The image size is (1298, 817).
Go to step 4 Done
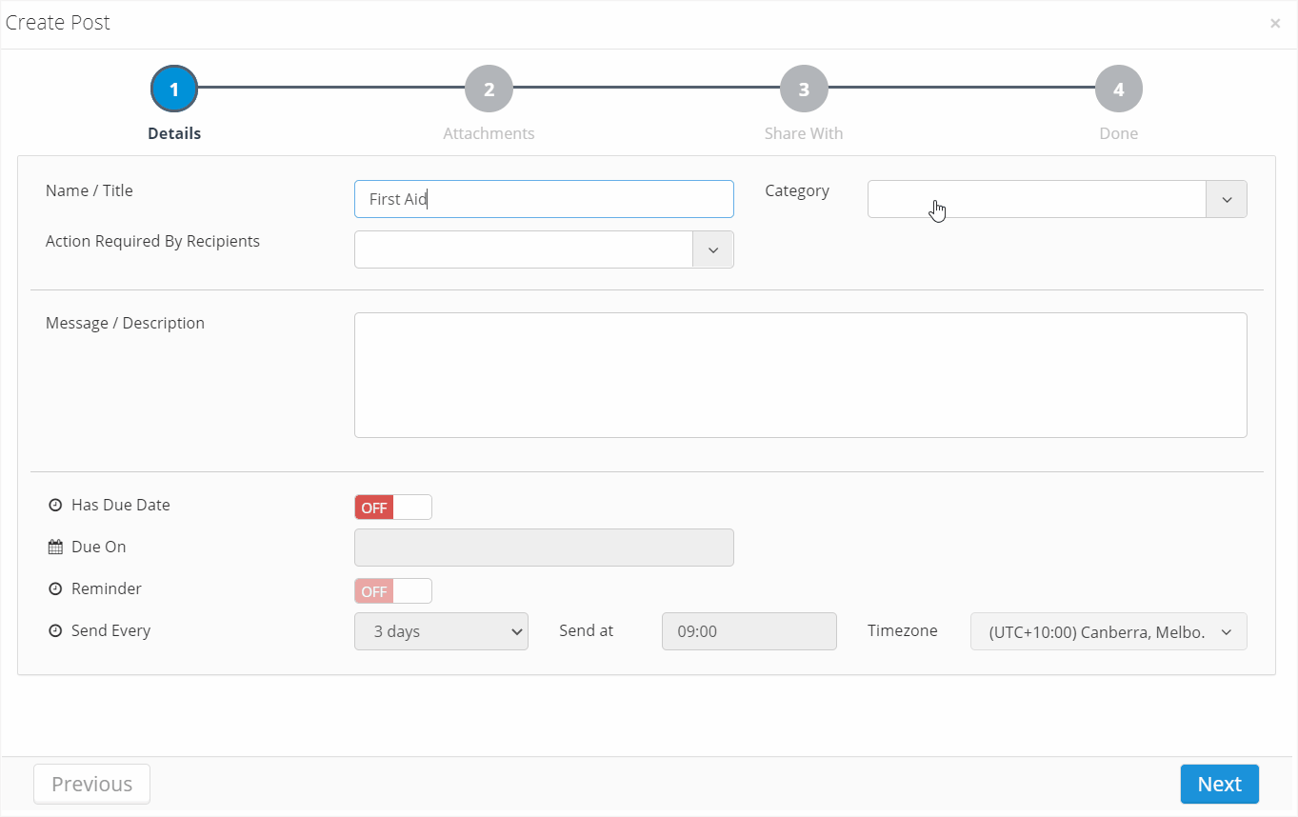coord(1119,90)
